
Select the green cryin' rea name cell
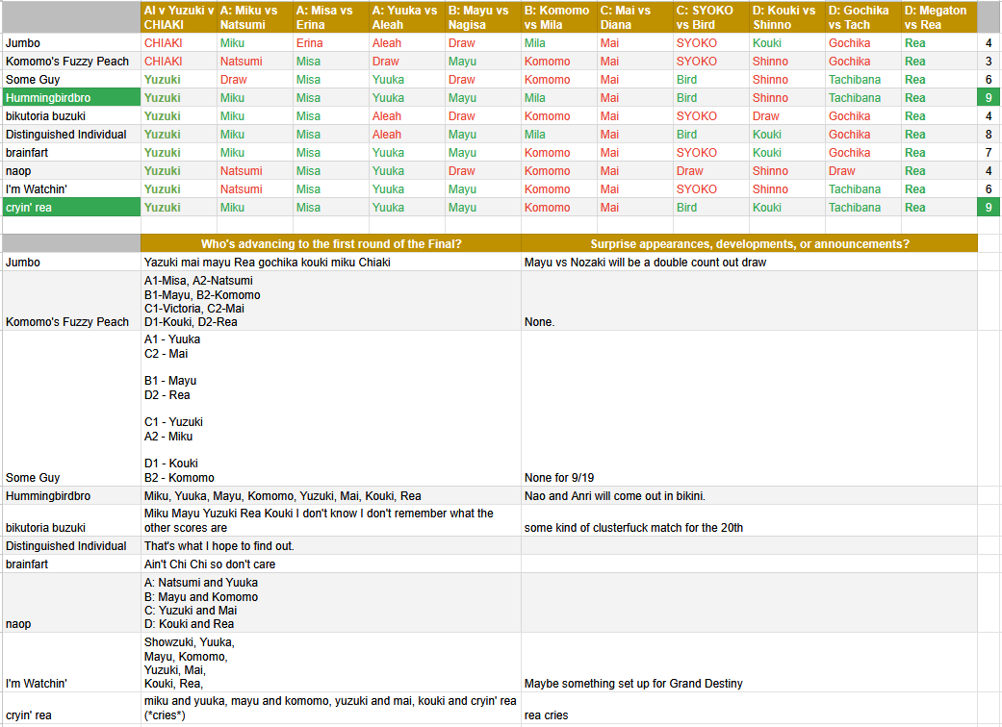(x=71, y=208)
